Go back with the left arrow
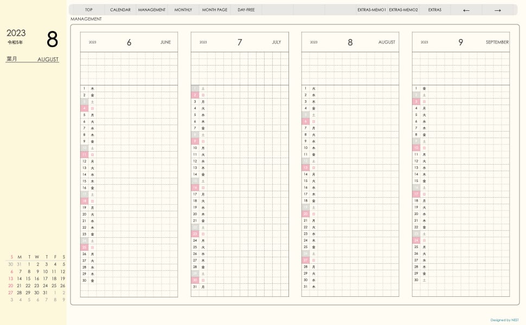This screenshot has height=325, width=526. [x=466, y=10]
